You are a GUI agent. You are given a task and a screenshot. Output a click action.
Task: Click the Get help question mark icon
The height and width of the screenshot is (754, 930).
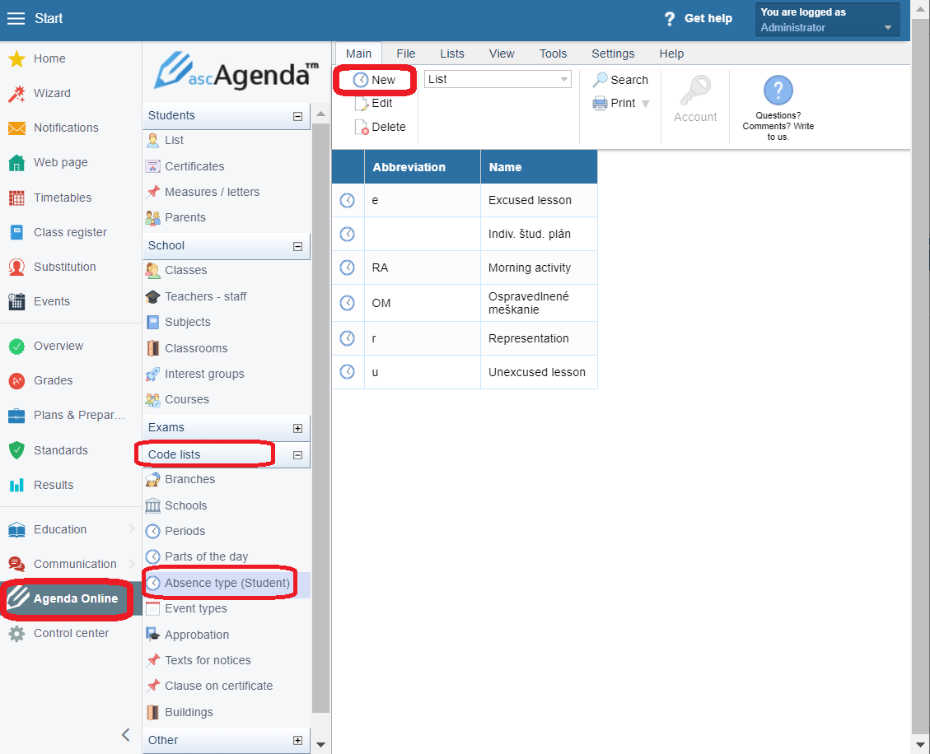[x=670, y=19]
